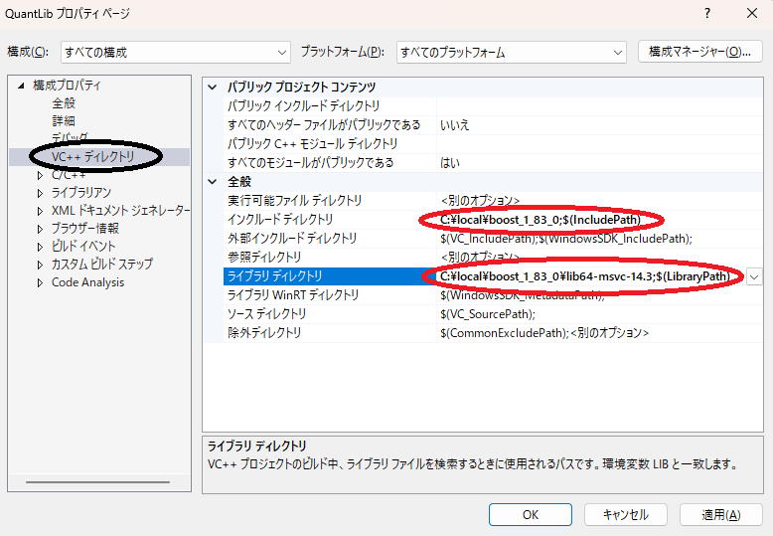Expand the C/C++ tree node
773x536 pixels.
(41, 175)
